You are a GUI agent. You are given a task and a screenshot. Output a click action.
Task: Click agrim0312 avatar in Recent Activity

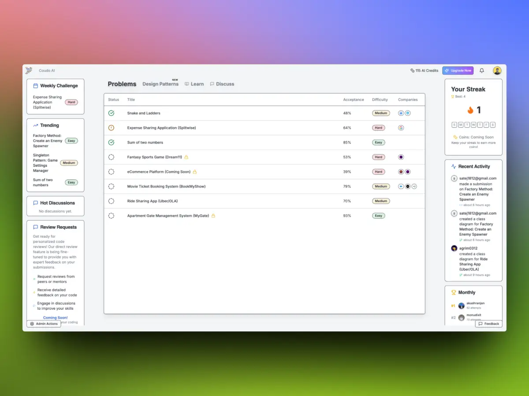(454, 249)
